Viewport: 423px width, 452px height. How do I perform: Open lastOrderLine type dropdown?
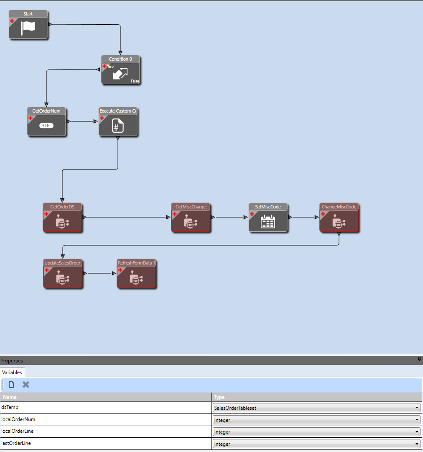[316, 444]
